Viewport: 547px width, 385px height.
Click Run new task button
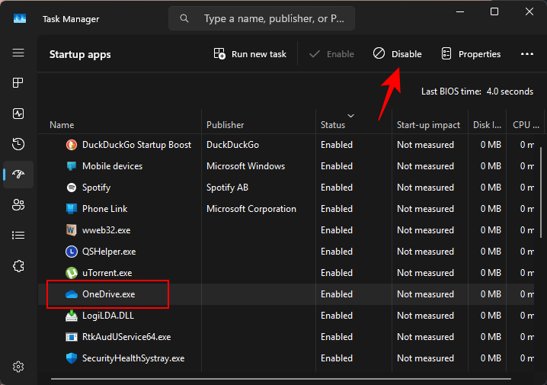pyautogui.click(x=250, y=54)
